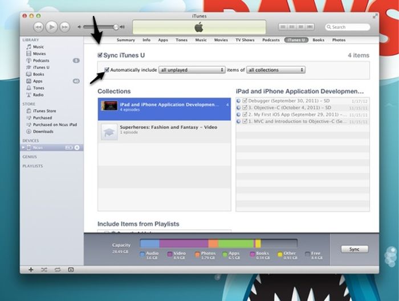Switch to the Music tab
Image resolution: width=399 pixels, height=301 pixels.
pyautogui.click(x=201, y=40)
